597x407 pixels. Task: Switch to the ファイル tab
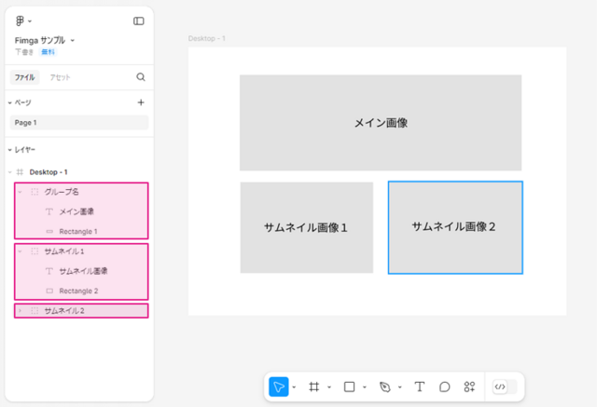(25, 77)
